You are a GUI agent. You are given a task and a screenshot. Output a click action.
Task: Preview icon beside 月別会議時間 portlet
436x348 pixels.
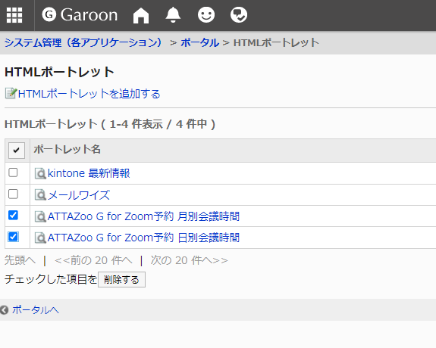click(x=40, y=216)
